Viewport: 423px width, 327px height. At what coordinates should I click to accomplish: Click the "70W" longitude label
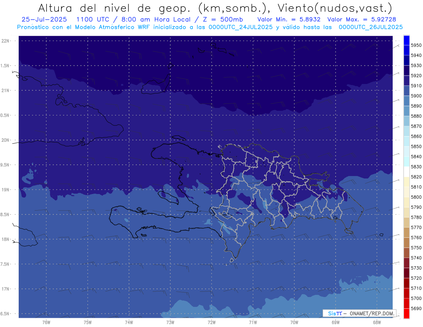(x=294, y=322)
